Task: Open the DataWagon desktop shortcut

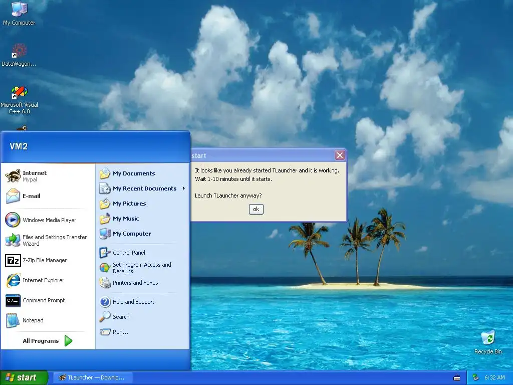Action: (x=19, y=55)
